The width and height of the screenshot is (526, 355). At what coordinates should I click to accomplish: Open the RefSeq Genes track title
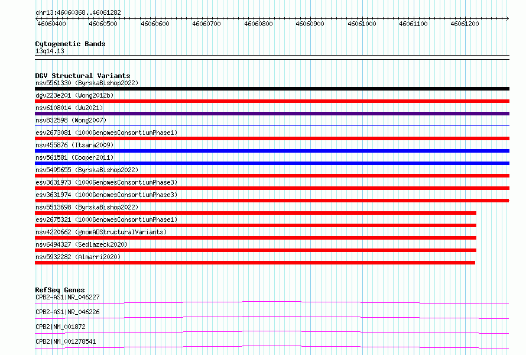click(60, 290)
